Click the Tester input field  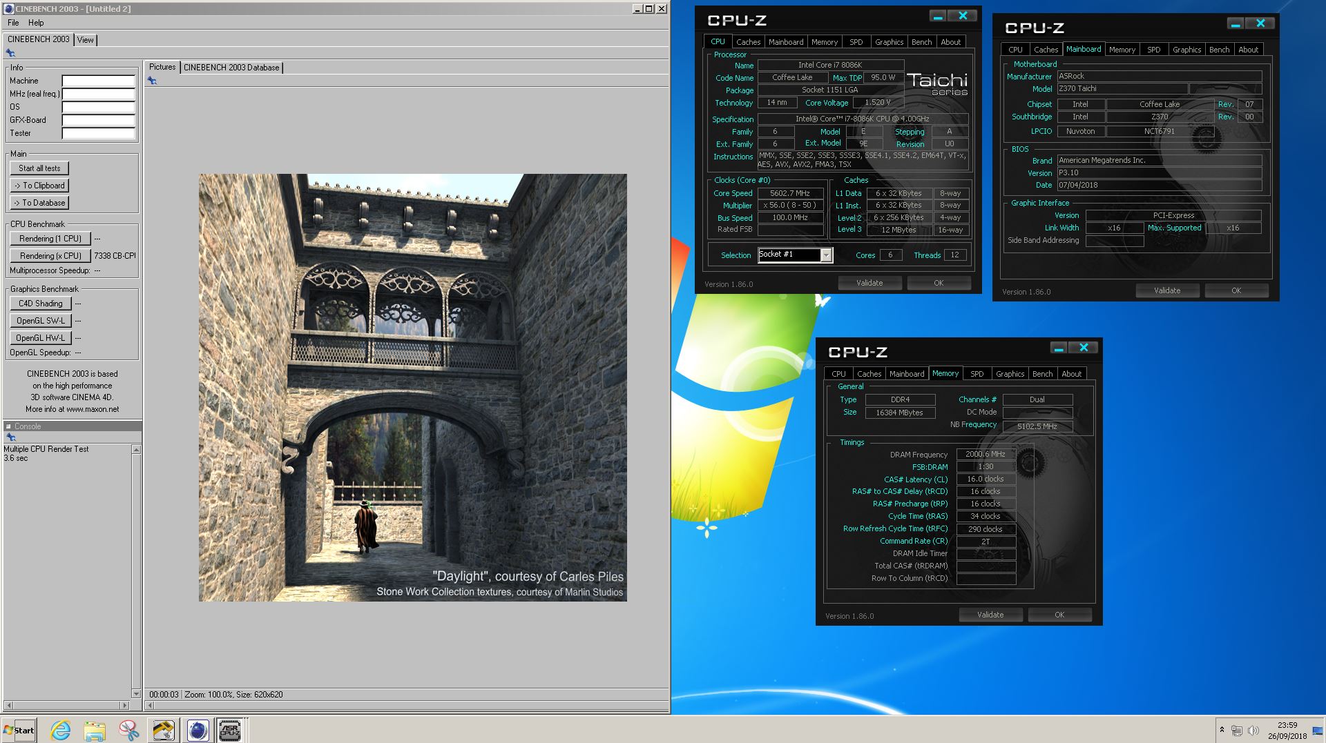tap(98, 133)
